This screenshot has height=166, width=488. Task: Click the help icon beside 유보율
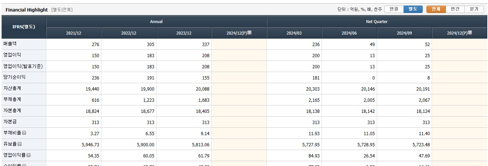19,144
